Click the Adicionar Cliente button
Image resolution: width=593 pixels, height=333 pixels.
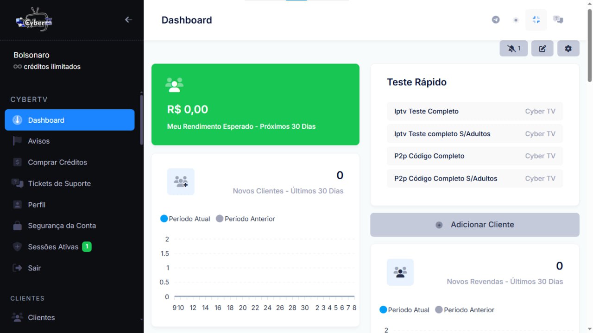coord(474,225)
